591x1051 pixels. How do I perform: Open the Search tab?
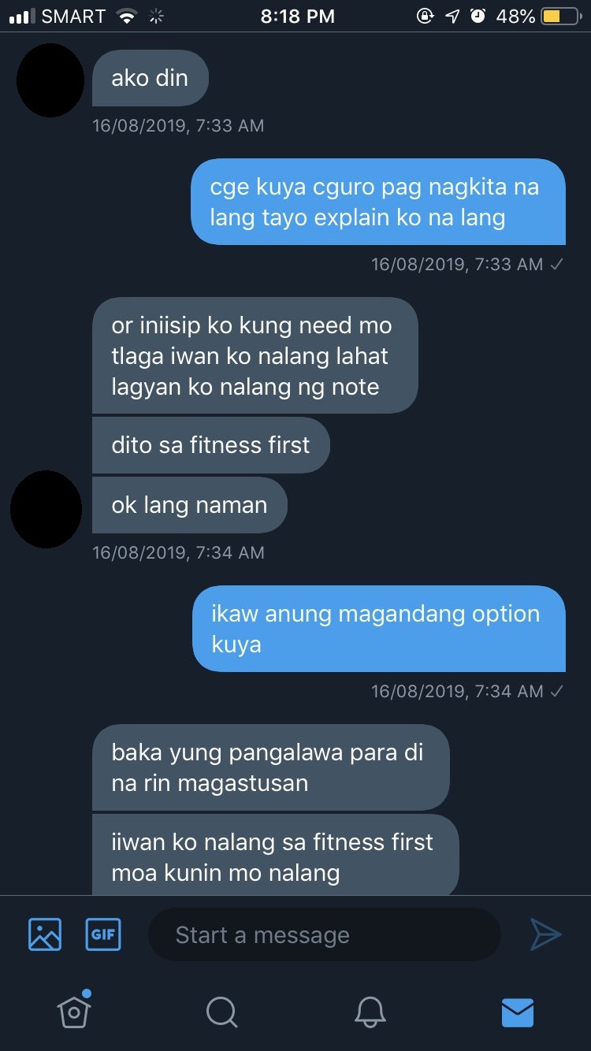(x=222, y=1012)
